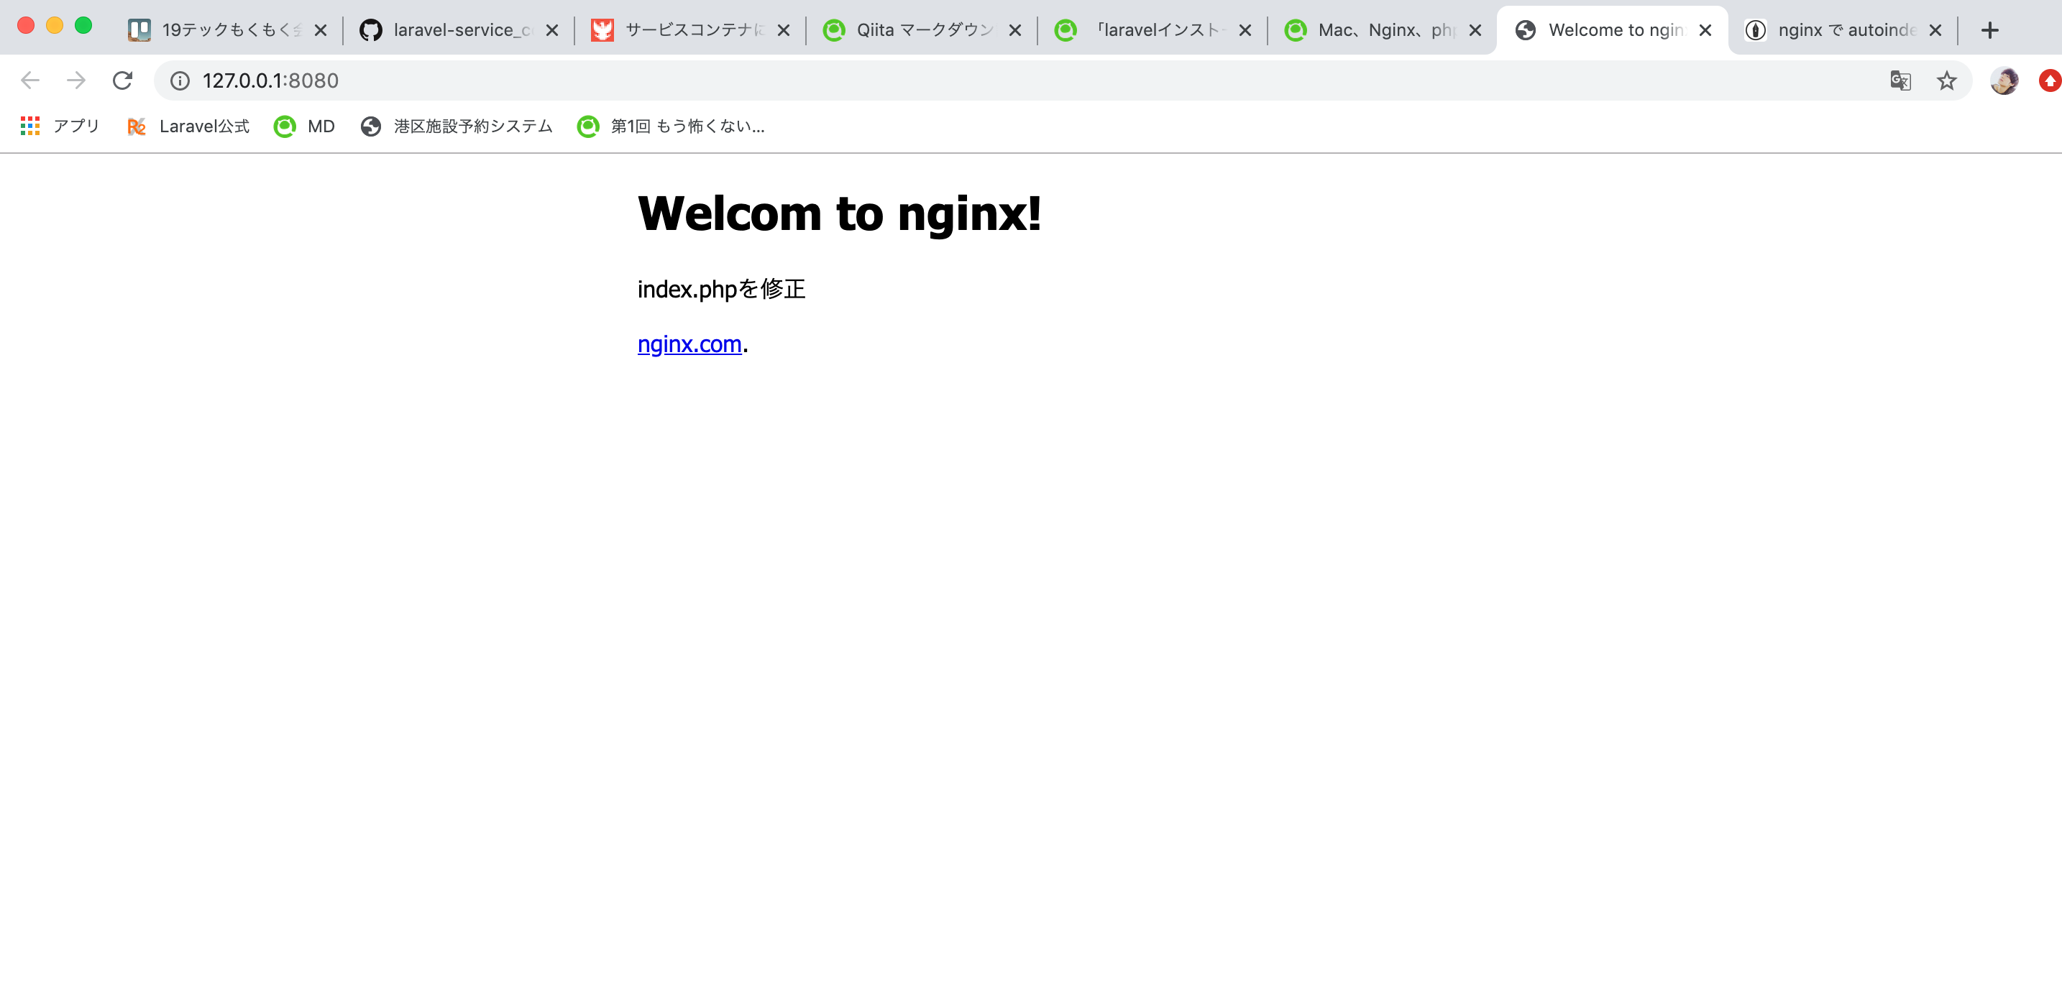Close the Qiita マークダウン tab
Image resolution: width=2062 pixels, height=986 pixels.
coord(1015,30)
